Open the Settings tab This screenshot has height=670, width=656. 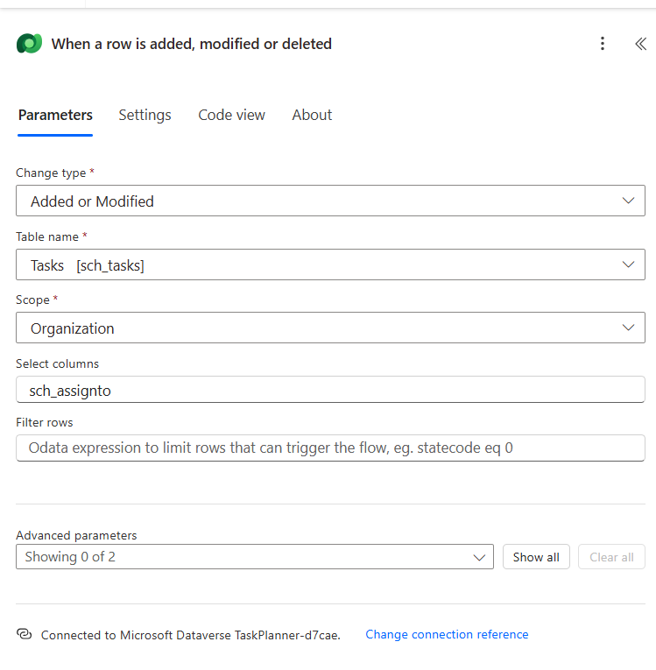coord(145,115)
